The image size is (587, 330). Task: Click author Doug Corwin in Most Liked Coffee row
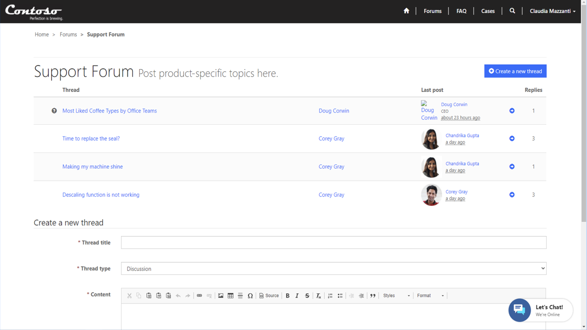click(334, 111)
